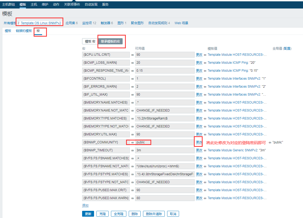Open the 自动发现 top menu item
This screenshot has width=303, height=218.
tap(91, 5)
